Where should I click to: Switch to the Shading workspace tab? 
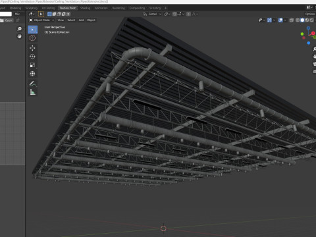pyautogui.click(x=85, y=8)
